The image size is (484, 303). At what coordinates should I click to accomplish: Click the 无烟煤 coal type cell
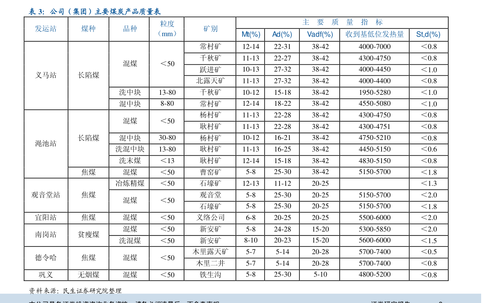pos(88,275)
